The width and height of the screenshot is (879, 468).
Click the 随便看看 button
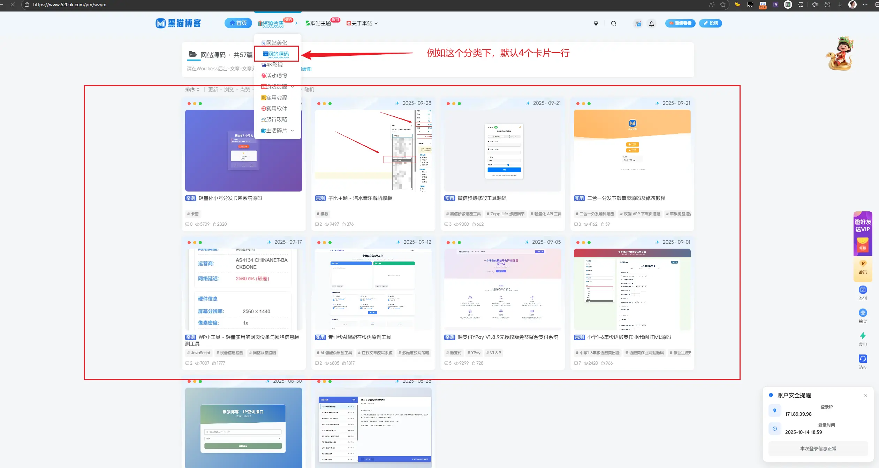coord(680,23)
